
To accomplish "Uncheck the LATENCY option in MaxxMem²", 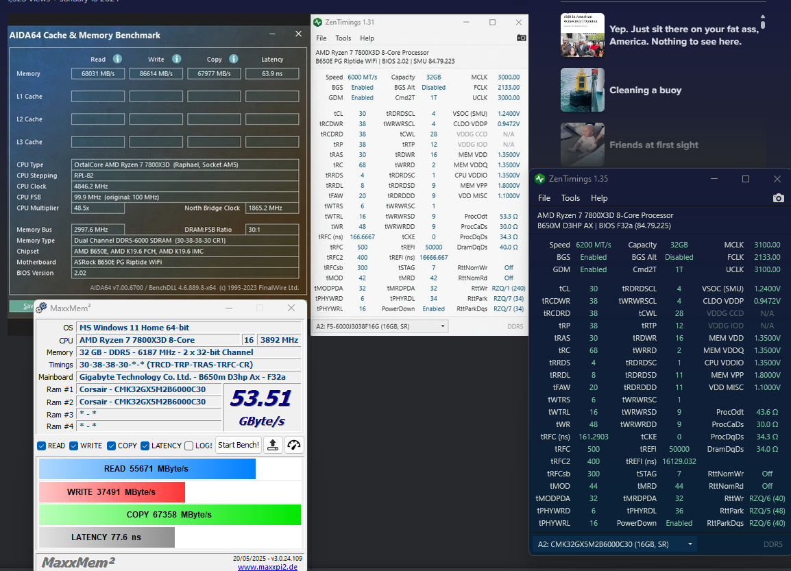I will [x=145, y=445].
